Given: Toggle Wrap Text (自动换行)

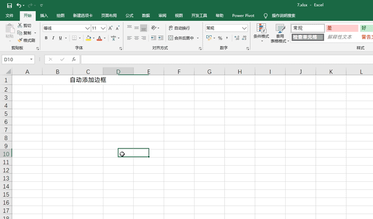Looking at the screenshot, I should click(178, 28).
